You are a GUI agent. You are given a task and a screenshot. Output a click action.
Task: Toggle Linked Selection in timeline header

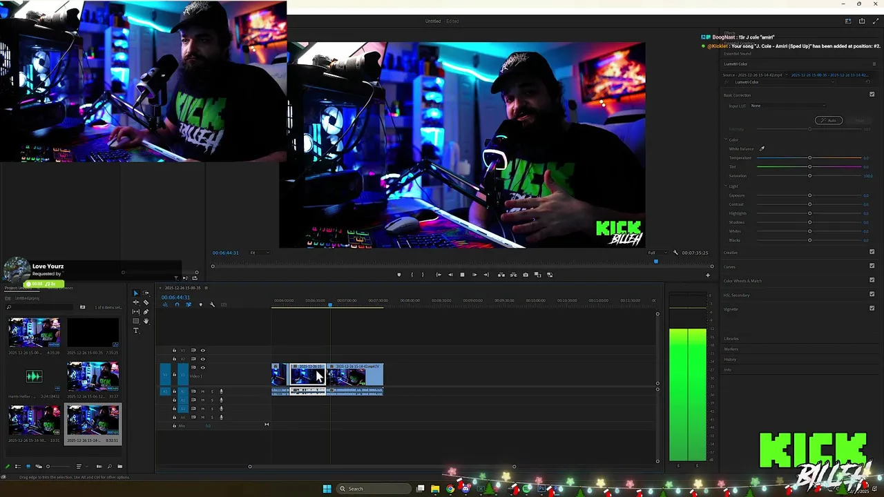point(189,304)
